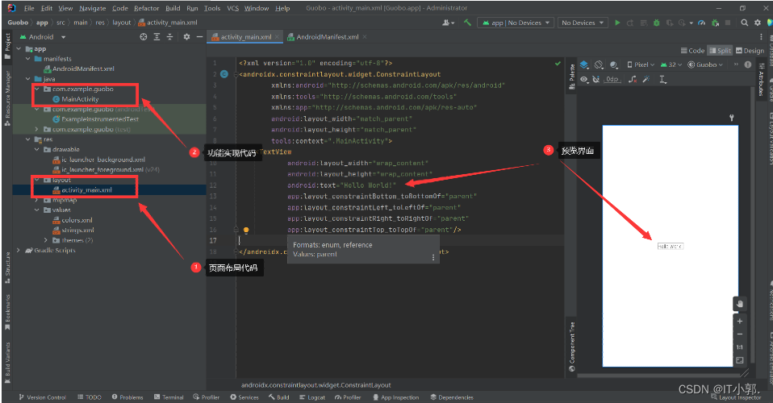Click the Collapse All icon in Project panel
Image resolution: width=773 pixels, height=403 pixels.
169,36
